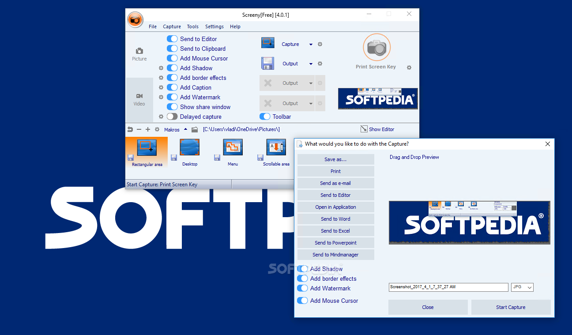Open the gear icon left of Makros
The image size is (572, 335).
point(157,129)
